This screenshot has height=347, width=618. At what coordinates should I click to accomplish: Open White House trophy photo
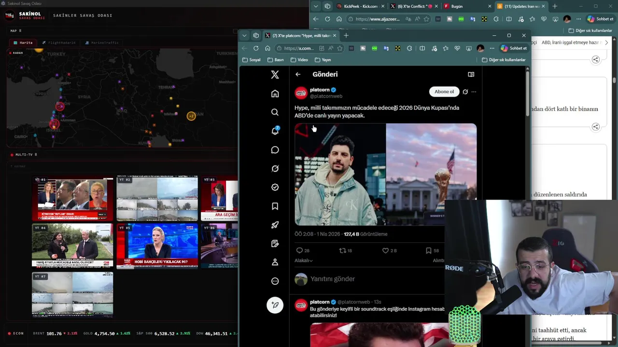tap(431, 174)
